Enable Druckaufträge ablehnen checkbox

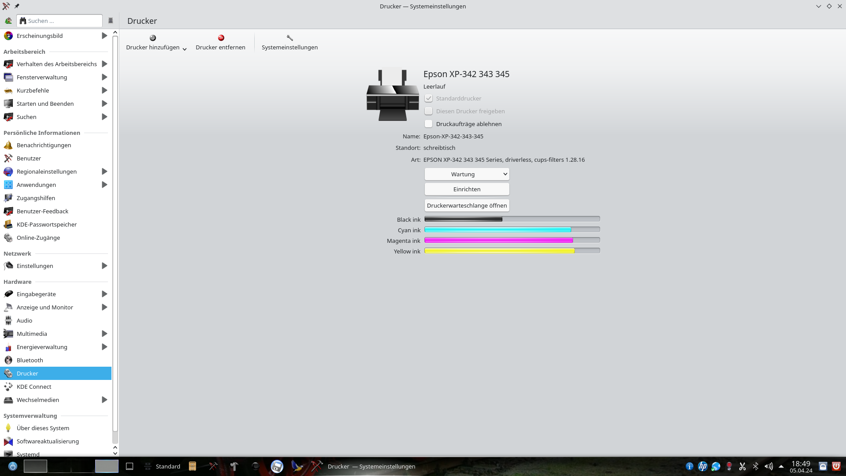tap(428, 124)
